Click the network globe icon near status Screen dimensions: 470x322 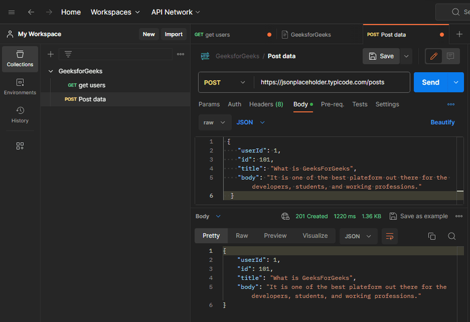(x=285, y=216)
